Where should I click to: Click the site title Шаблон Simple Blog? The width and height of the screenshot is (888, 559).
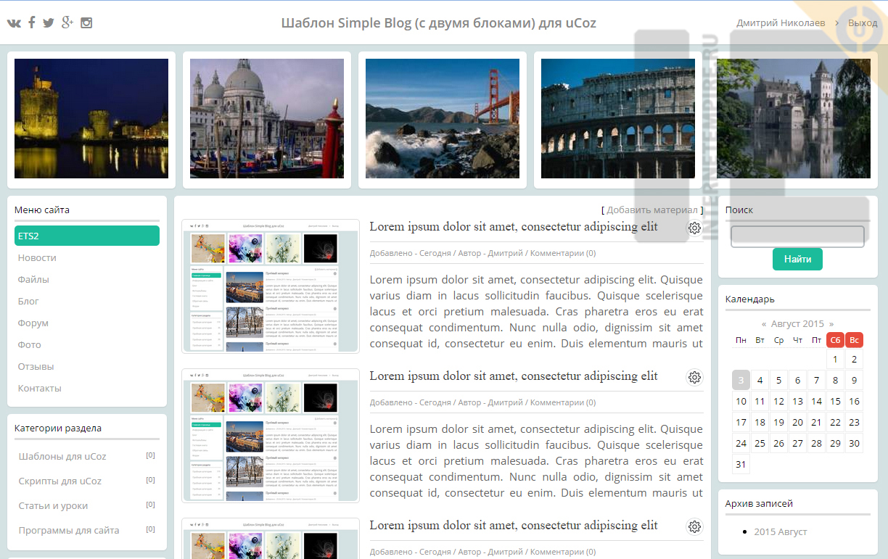click(x=439, y=22)
